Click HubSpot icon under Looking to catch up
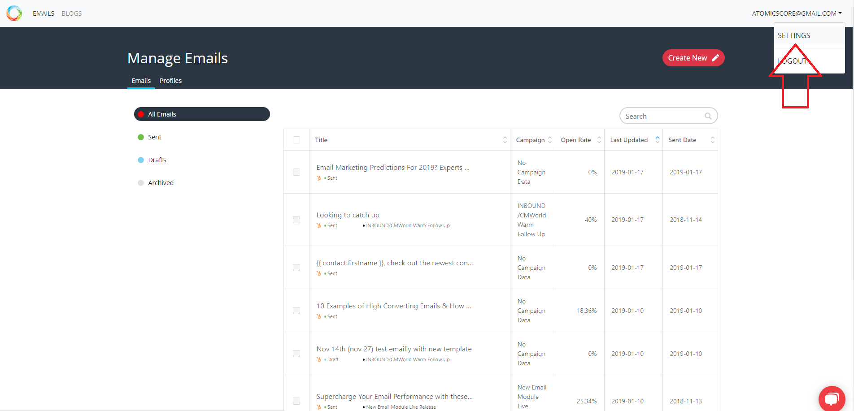854x411 pixels. pos(319,225)
